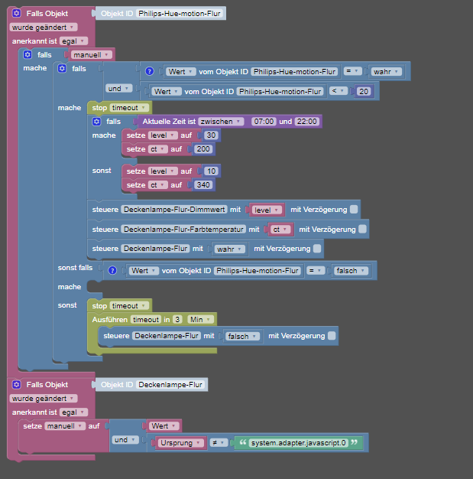This screenshot has height=479, width=473.
Task: Toggle Verzögerung checkbox for Deckenlampe-Flur-Dimmwert
Action: tap(354, 209)
